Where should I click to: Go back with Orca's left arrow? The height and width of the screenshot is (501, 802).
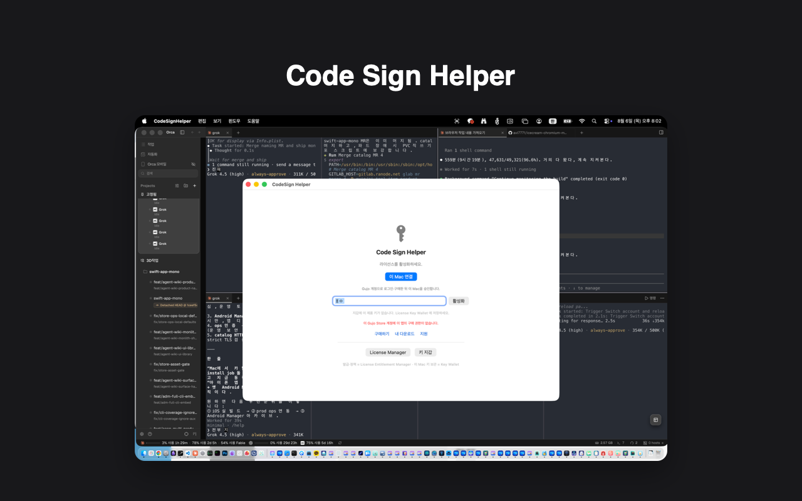192,132
